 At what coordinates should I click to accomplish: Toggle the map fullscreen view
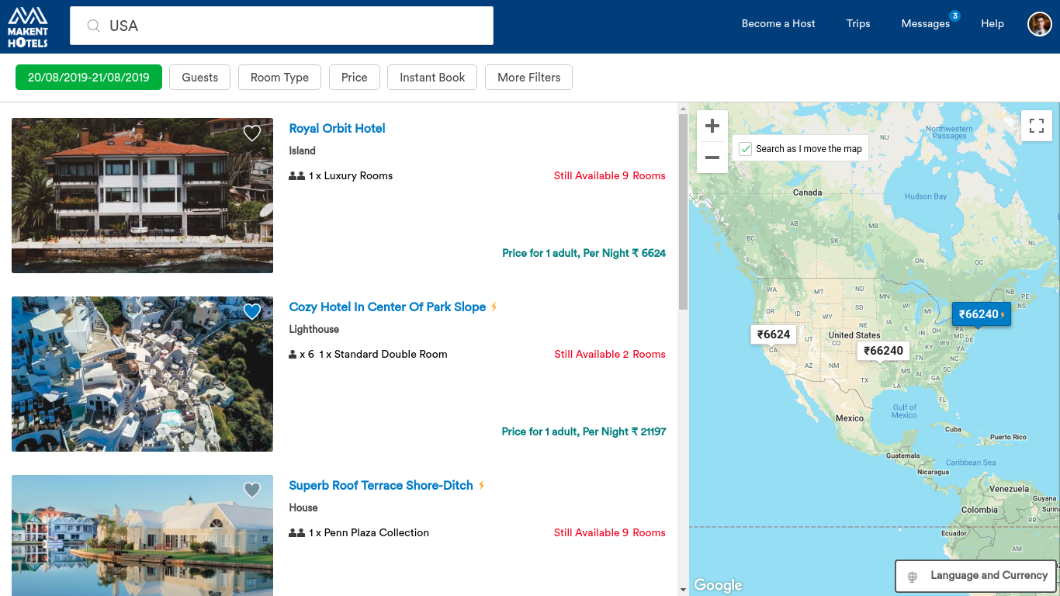coord(1037,126)
